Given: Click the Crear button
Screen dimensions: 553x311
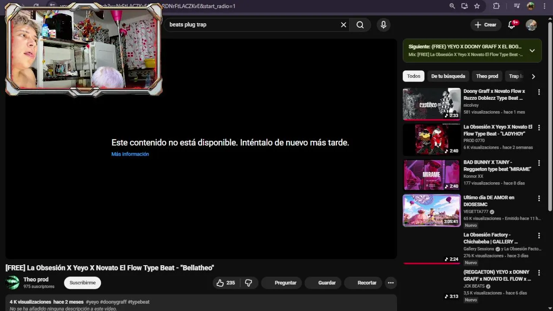Looking at the screenshot, I should pos(486,25).
